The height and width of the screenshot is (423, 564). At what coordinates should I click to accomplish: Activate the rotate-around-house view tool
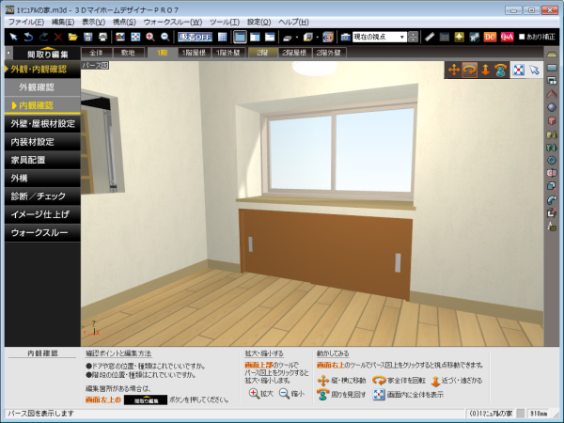pyautogui.click(x=469, y=70)
